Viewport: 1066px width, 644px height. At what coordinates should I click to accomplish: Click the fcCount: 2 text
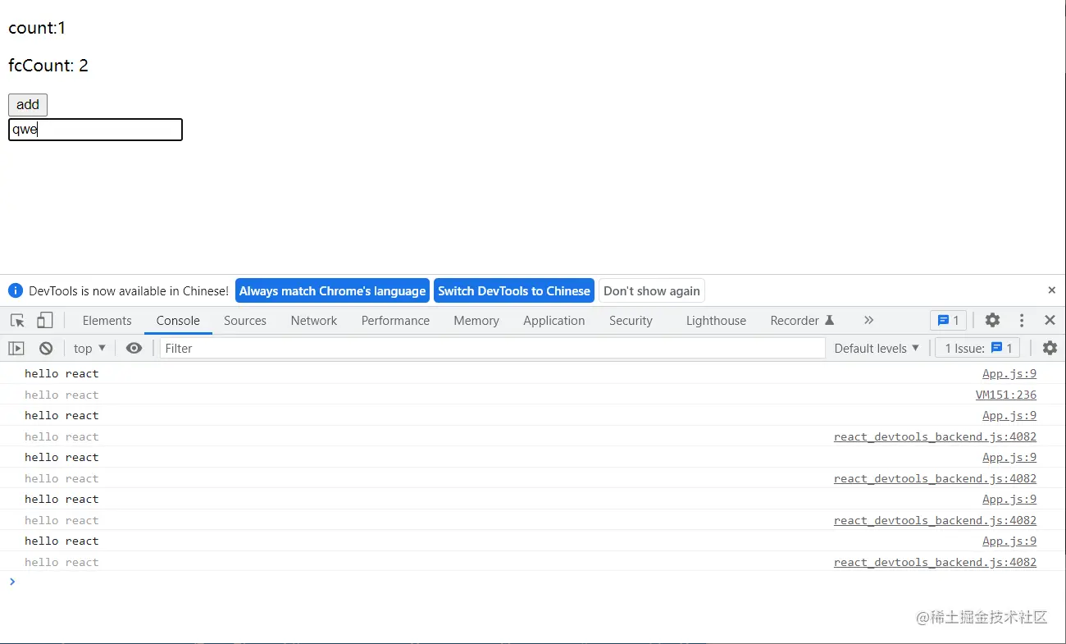click(x=48, y=66)
